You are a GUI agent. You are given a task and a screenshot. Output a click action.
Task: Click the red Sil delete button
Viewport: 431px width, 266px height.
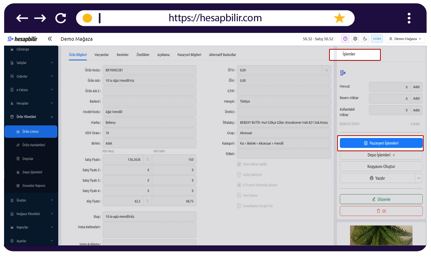(x=381, y=211)
